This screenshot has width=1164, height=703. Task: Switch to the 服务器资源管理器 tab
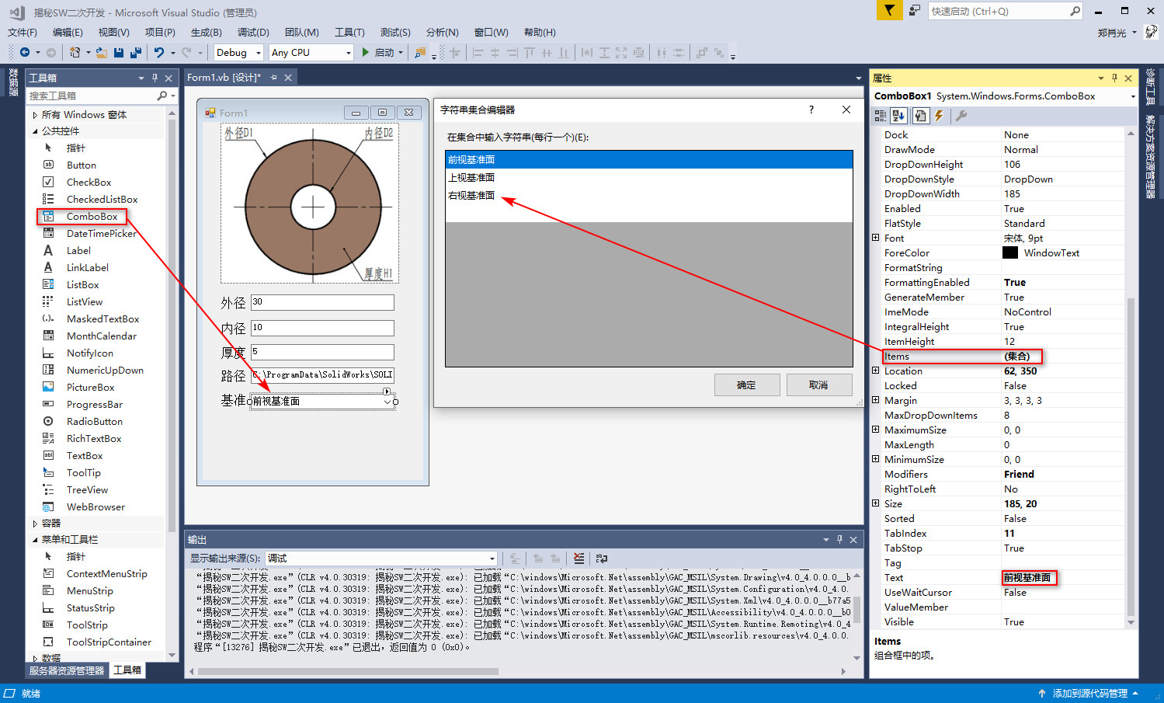[66, 670]
